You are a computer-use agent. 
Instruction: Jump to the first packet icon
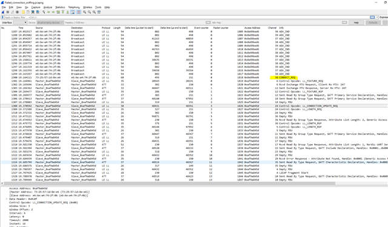63,12
